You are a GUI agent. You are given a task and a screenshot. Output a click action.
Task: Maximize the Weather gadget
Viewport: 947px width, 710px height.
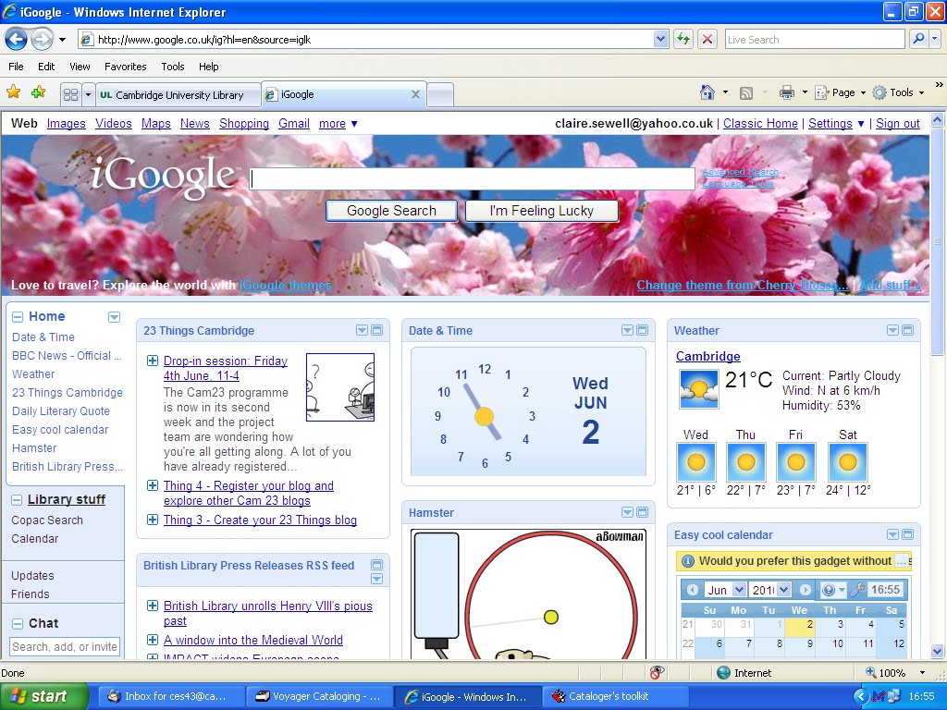(908, 330)
